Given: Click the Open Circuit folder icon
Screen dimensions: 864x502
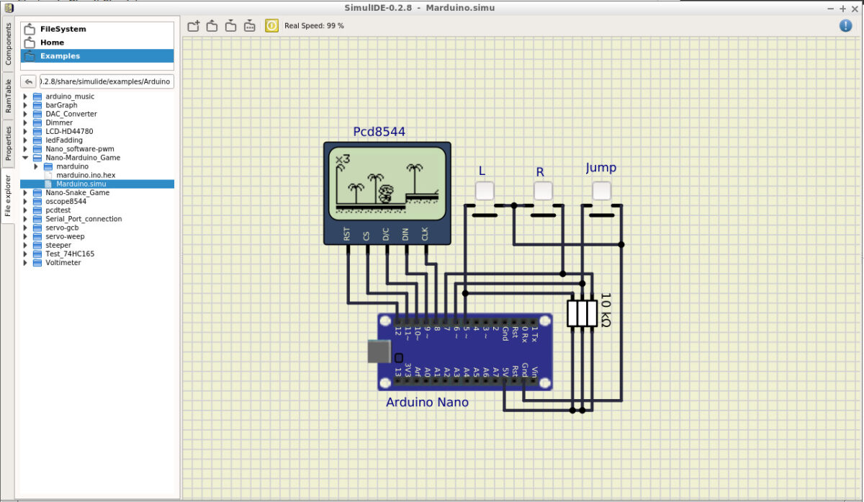Looking at the screenshot, I should click(212, 25).
